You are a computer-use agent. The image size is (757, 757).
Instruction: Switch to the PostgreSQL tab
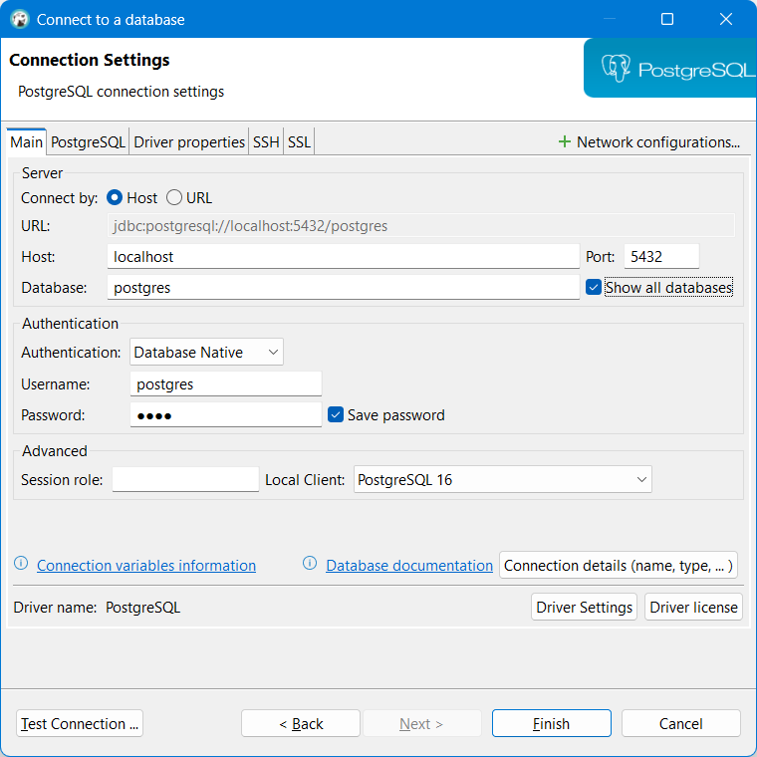coord(88,141)
